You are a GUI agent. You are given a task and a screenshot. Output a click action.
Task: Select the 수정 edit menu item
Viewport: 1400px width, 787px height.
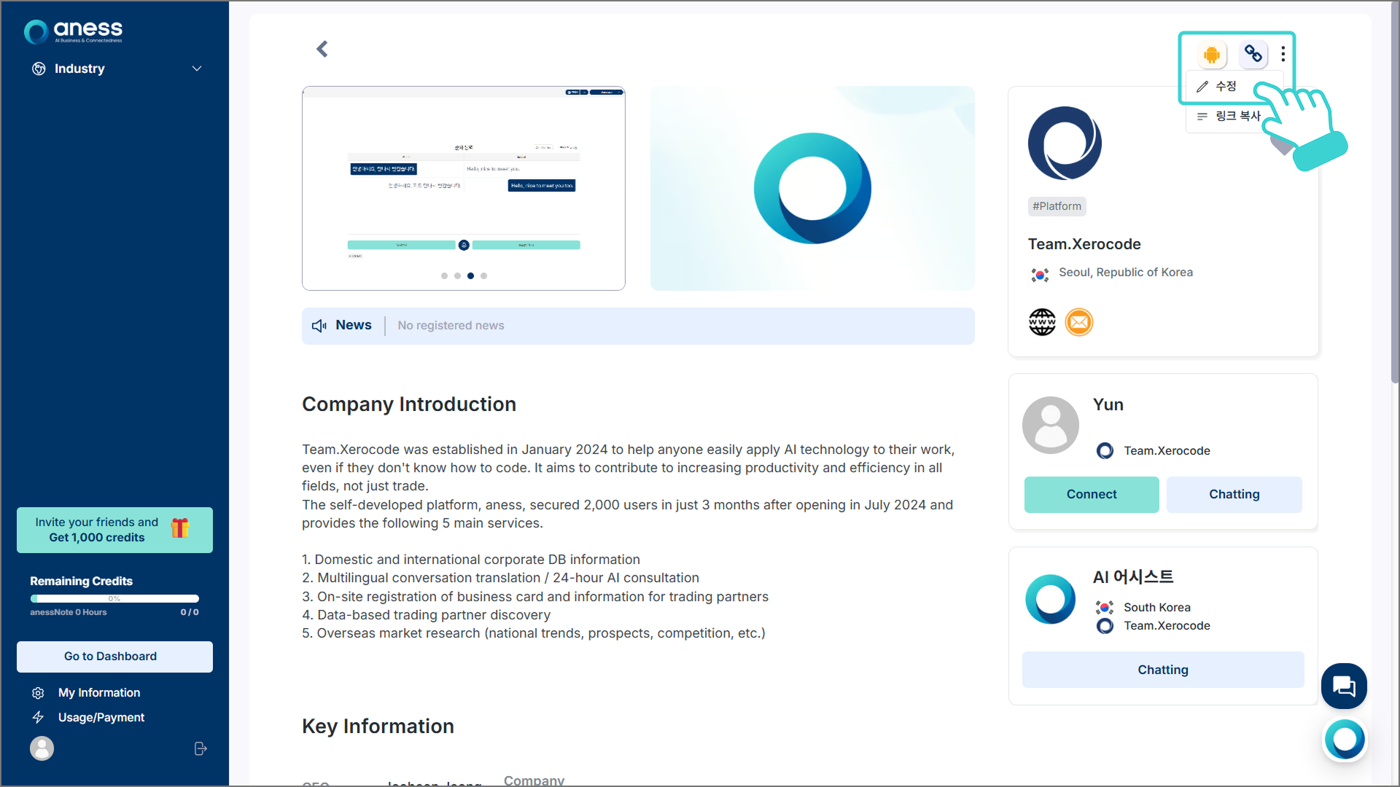click(1225, 87)
